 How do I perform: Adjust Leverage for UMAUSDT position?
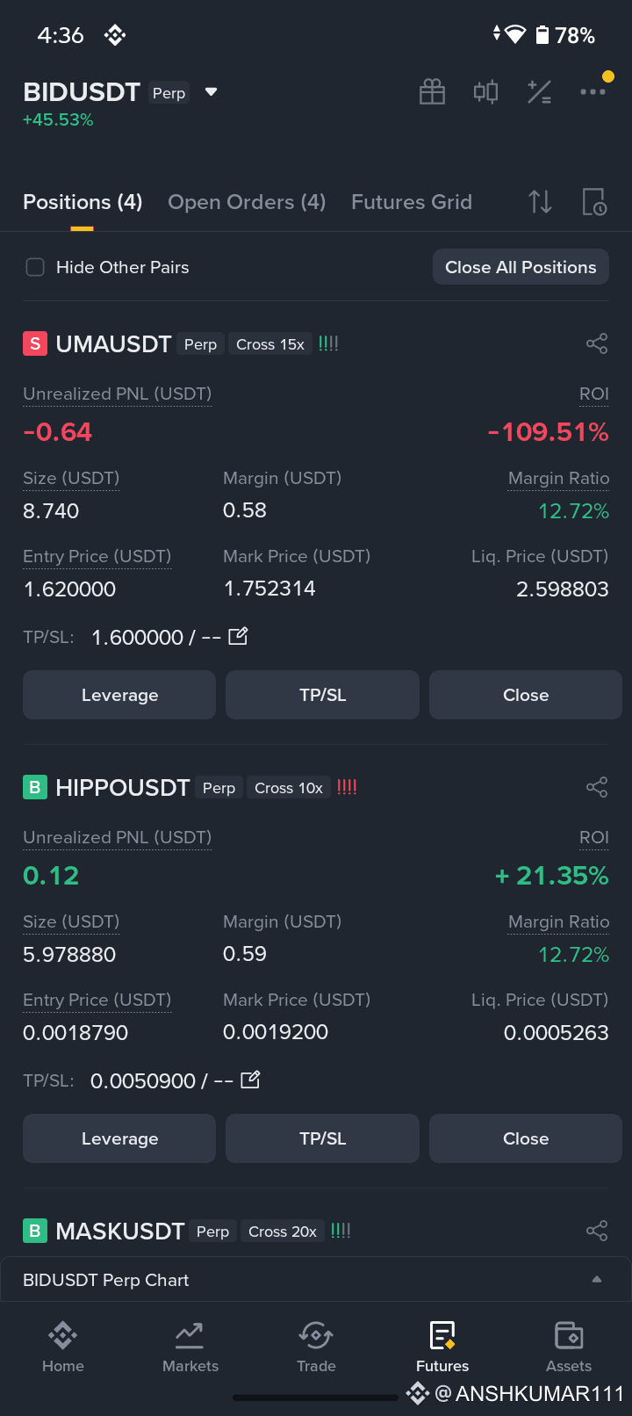(119, 695)
